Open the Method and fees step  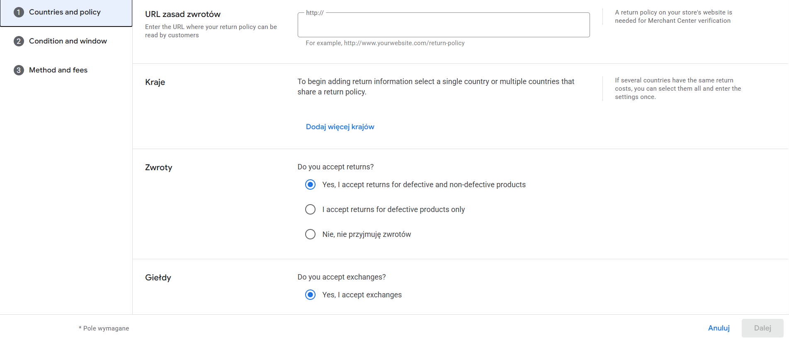(x=66, y=70)
